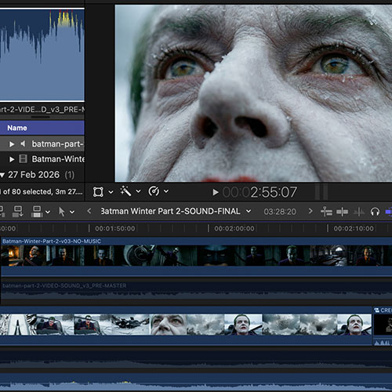Toggle the dimmed audio skimming waveform icon
Image resolution: width=392 pixels, height=392 pixels.
[x=359, y=212]
